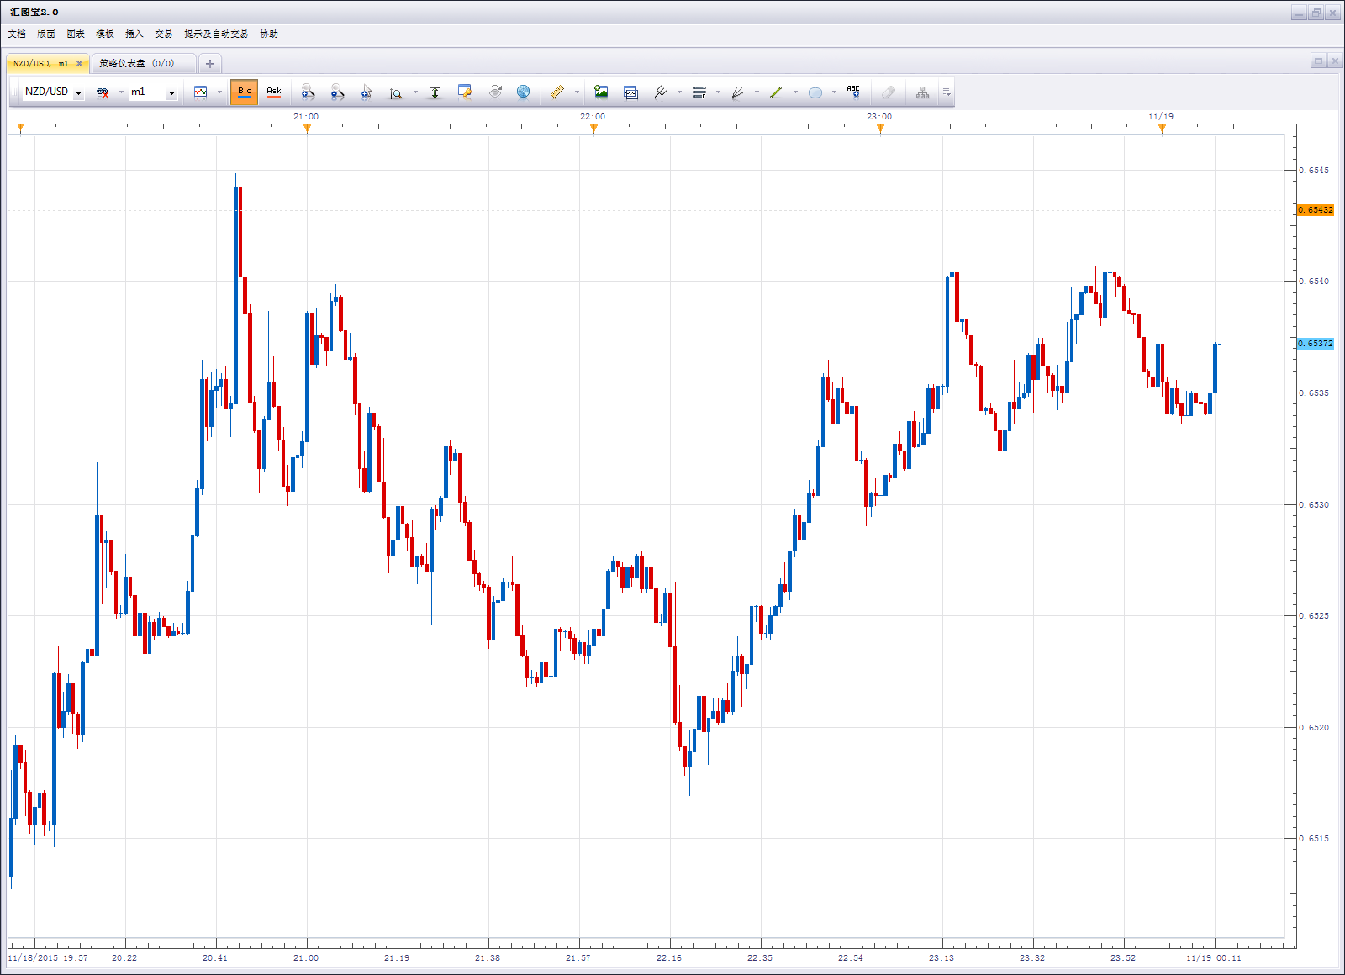1345x975 pixels.
Task: Click the remove link chain icon
Action: 103,92
